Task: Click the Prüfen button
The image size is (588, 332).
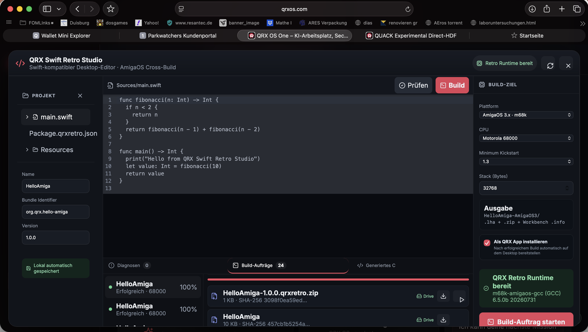Action: tap(413, 85)
